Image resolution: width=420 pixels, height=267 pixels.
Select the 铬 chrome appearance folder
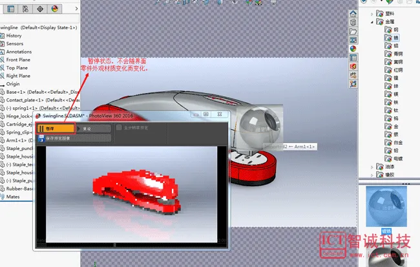pos(392,37)
